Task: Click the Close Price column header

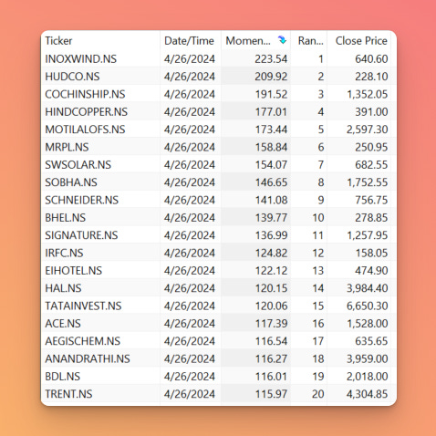Action: pos(361,41)
